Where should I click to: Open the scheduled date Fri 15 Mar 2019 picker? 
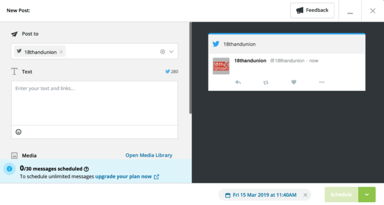click(x=264, y=195)
